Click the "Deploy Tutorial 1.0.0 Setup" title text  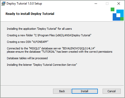[x=24, y=4]
